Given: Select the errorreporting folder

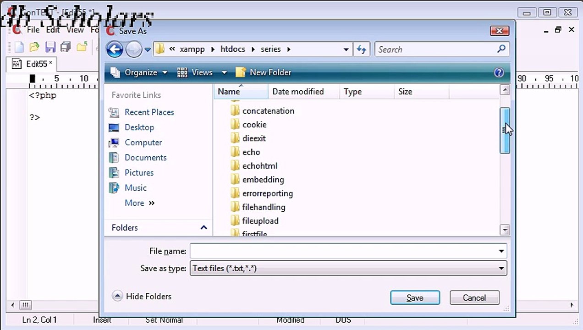Looking at the screenshot, I should coord(262,193).
